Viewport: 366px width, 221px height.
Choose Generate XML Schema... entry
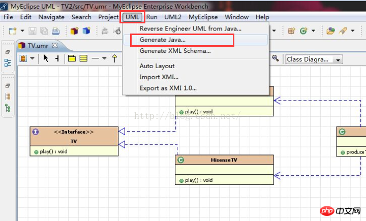pyautogui.click(x=196, y=51)
